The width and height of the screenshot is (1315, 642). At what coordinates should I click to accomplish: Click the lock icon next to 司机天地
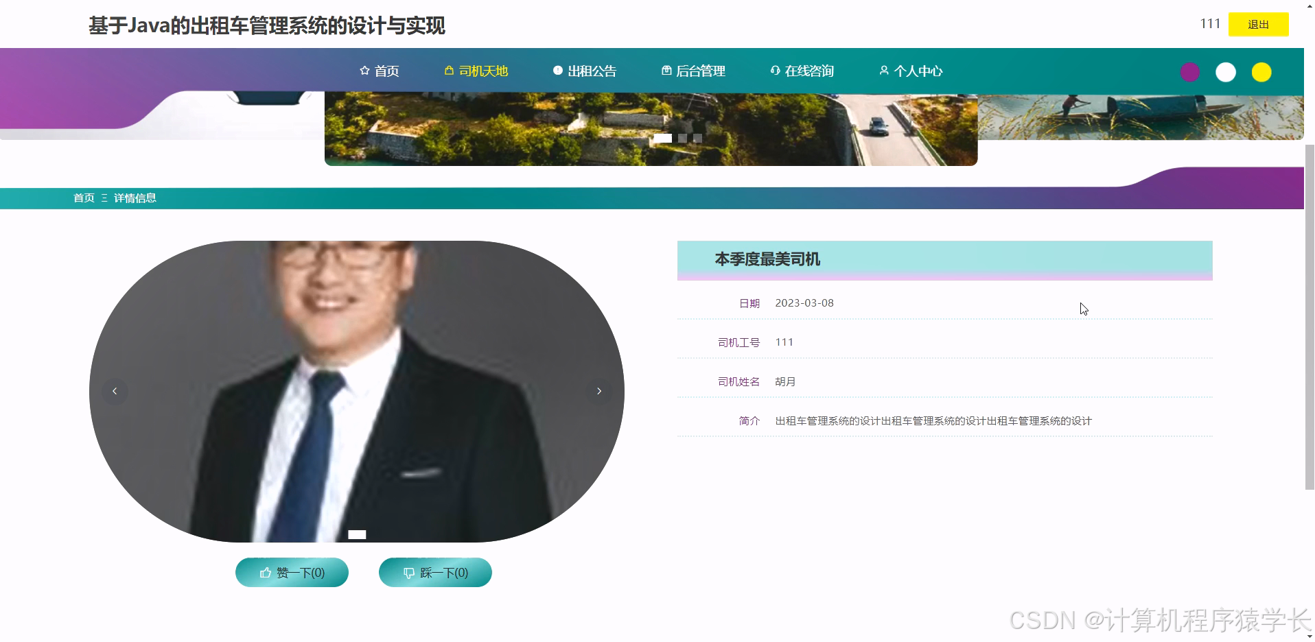[x=448, y=70]
